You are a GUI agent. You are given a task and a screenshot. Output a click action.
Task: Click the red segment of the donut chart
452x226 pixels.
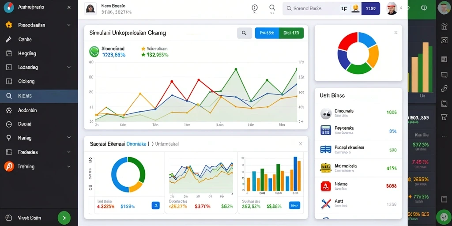click(x=347, y=41)
